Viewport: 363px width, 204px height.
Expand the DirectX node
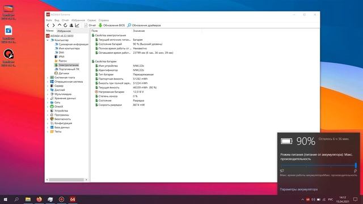click(x=48, y=107)
